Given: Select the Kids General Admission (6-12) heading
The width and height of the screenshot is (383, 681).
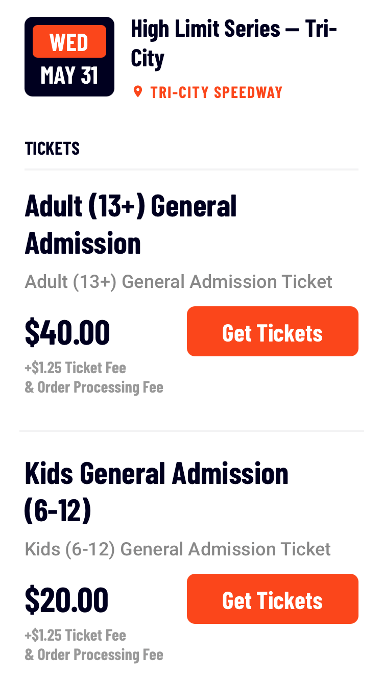Looking at the screenshot, I should coord(156,492).
